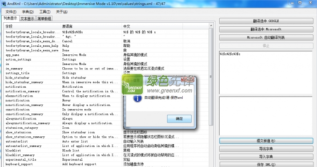317x167 pixels.
Task: Switch to the 列表显示 tab
Action: point(10,18)
